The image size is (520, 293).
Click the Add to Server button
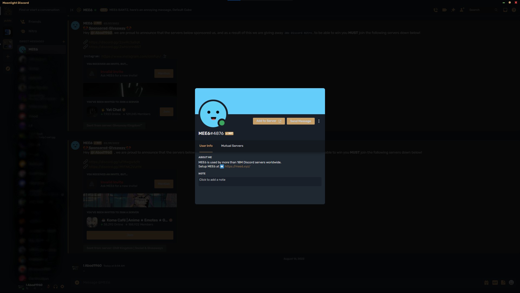tap(269, 121)
